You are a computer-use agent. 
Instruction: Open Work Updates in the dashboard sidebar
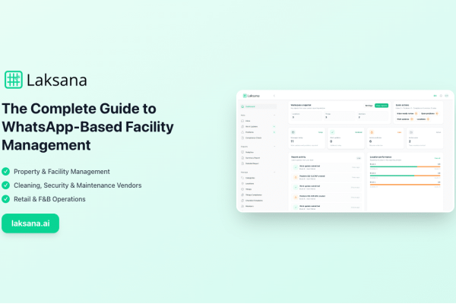[x=258, y=127]
